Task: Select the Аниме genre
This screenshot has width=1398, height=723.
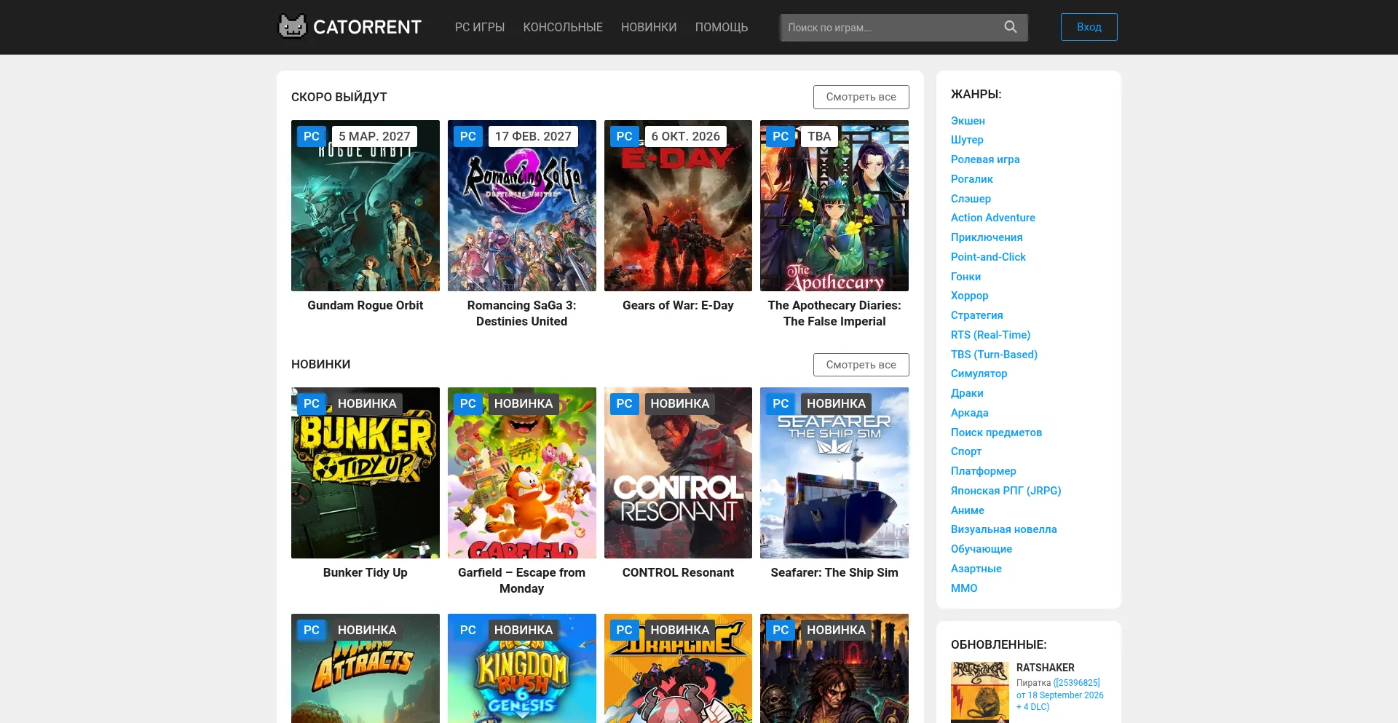Action: click(968, 510)
